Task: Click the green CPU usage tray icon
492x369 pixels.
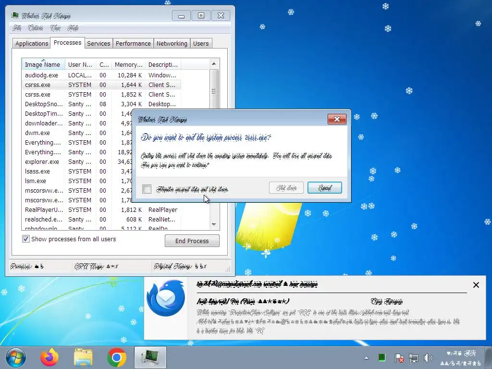Action: point(381,357)
